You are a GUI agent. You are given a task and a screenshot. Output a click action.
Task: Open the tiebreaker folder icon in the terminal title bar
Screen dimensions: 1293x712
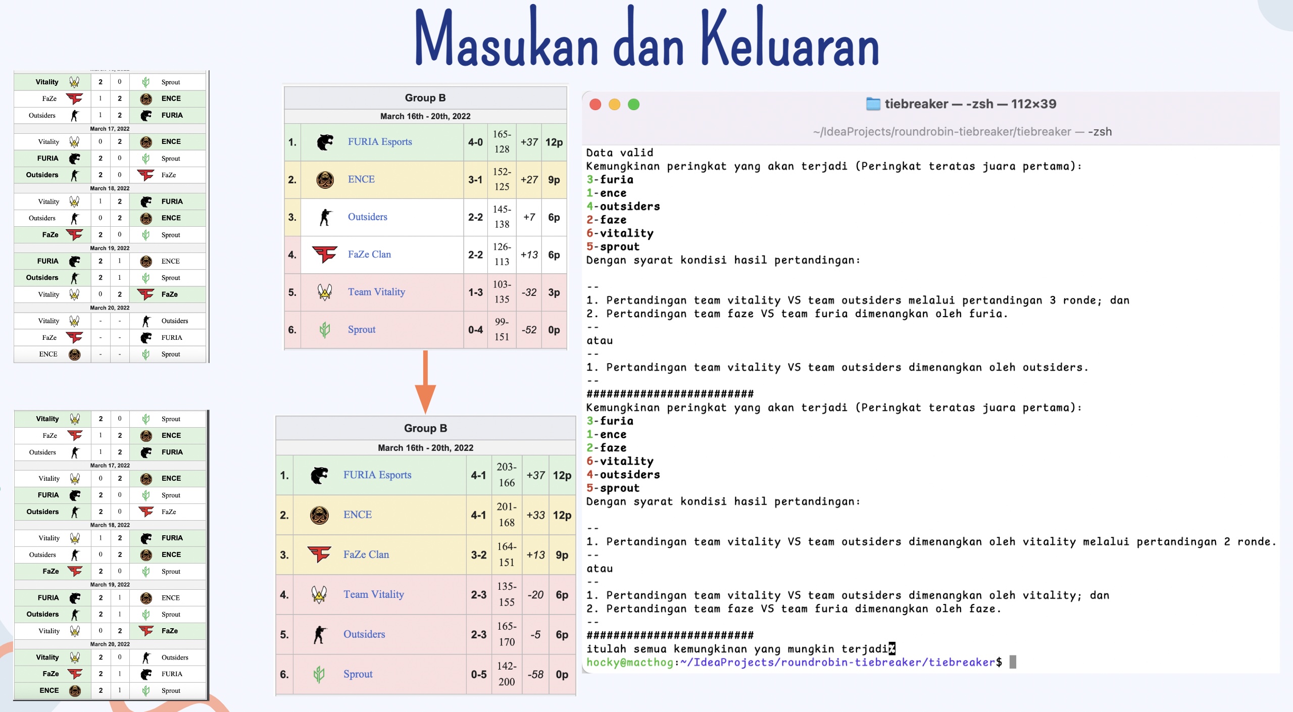pyautogui.click(x=872, y=104)
